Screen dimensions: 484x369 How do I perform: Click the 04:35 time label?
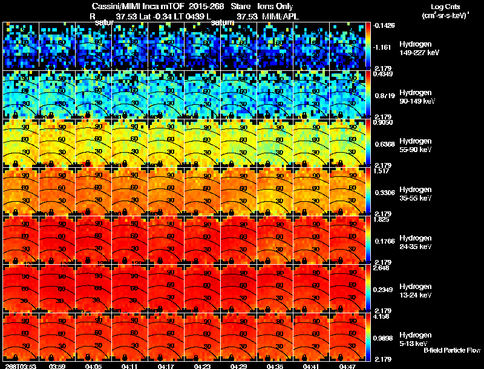click(275, 366)
